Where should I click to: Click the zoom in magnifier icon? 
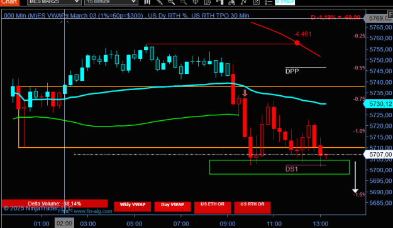(x=171, y=2)
